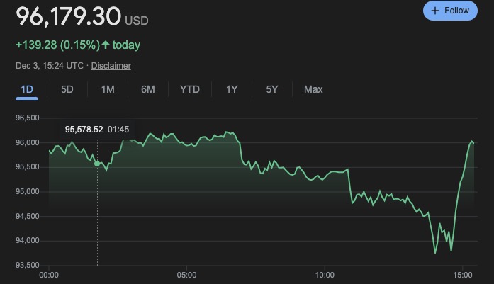Click the 95,578.52 price tooltip
Image resolution: width=494 pixels, height=284 pixels.
84,130
